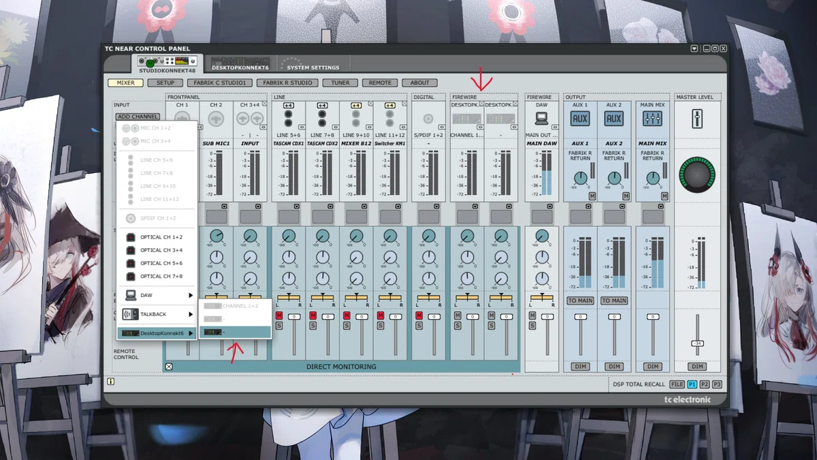Image resolution: width=817 pixels, height=460 pixels.
Task: Mute the AUX 1 Fabrik R return
Action: [592, 196]
